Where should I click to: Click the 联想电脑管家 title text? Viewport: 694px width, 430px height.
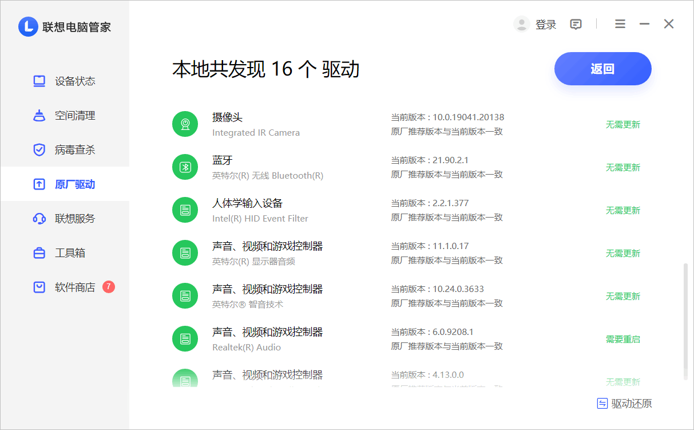(x=77, y=27)
